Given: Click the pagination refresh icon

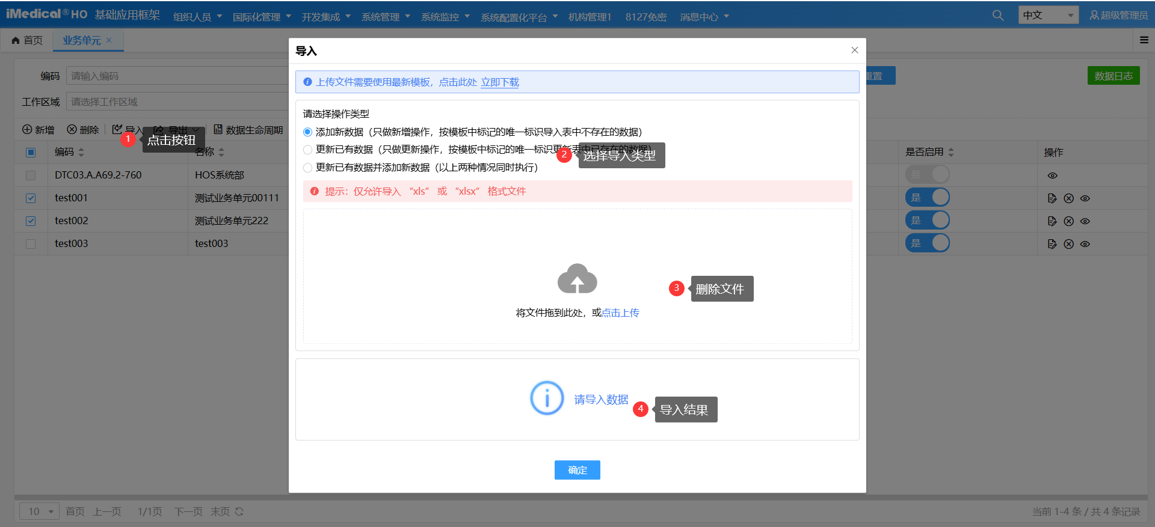Looking at the screenshot, I should pos(239,511).
